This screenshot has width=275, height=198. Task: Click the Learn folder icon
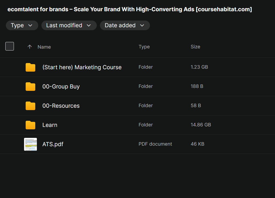coord(30,125)
